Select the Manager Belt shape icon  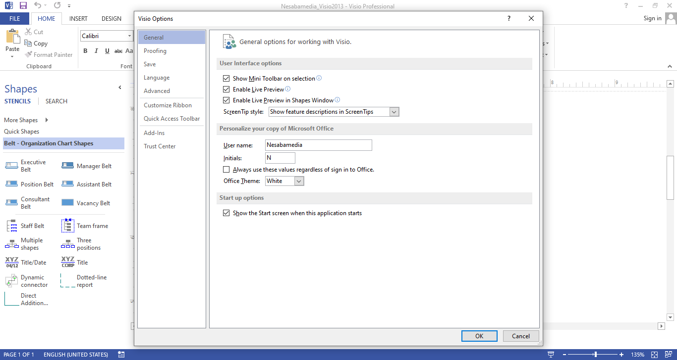pyautogui.click(x=67, y=166)
